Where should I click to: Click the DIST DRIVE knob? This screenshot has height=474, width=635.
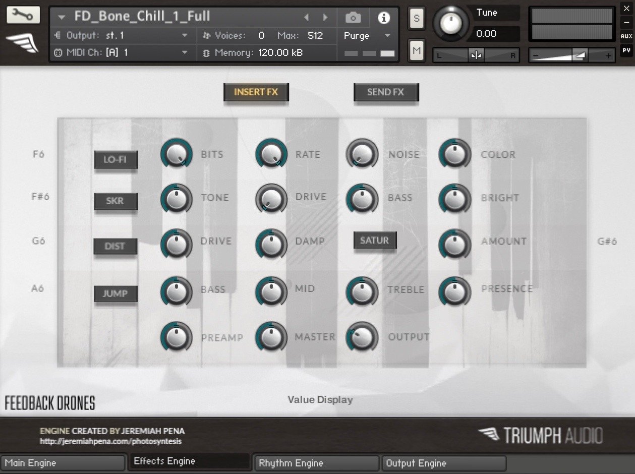pos(177,244)
